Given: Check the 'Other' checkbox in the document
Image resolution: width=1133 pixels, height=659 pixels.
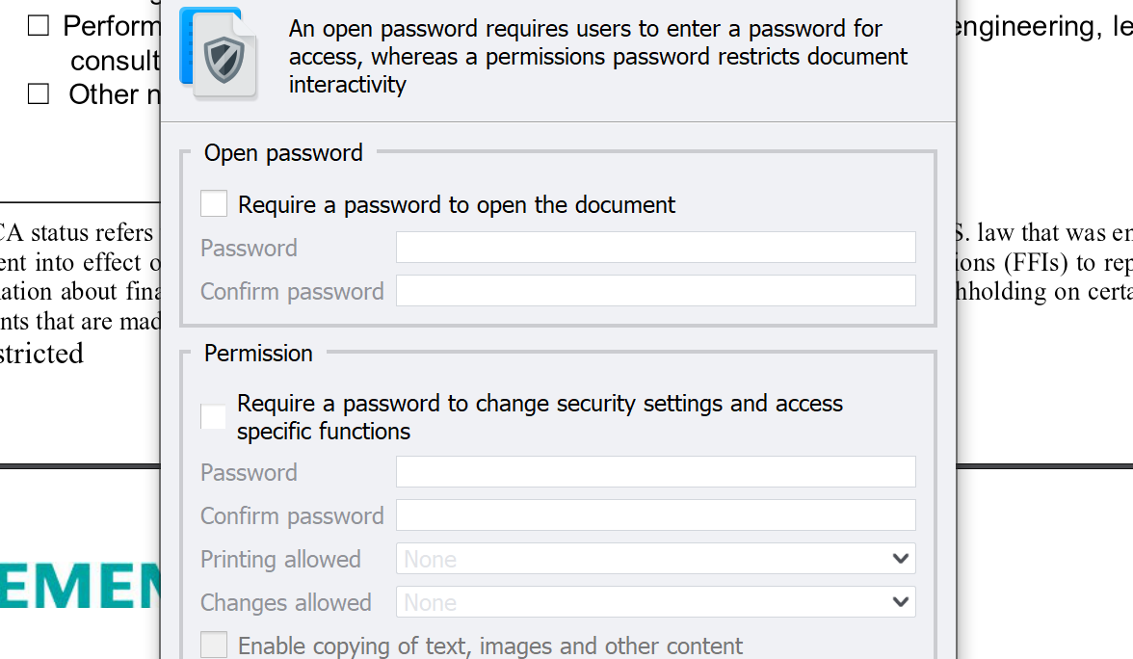Looking at the screenshot, I should [39, 93].
